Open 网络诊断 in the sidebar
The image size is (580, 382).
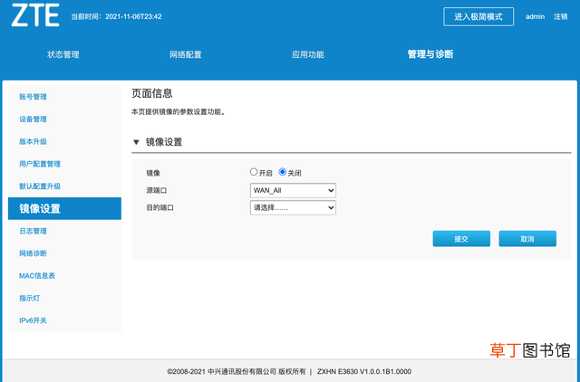(33, 253)
